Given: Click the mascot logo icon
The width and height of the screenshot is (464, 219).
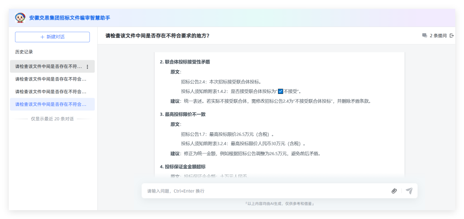Looking at the screenshot, I should [x=20, y=18].
